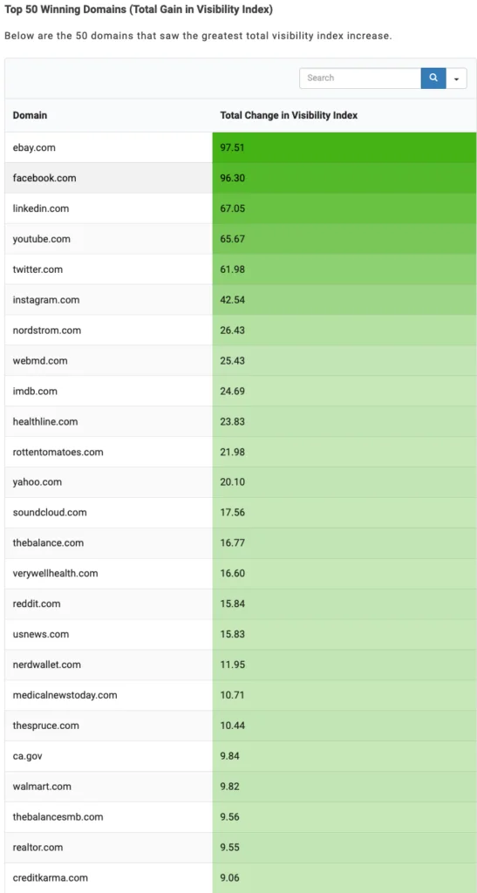477x893 pixels.
Task: Click the soundcloud.com domain entry
Action: click(50, 513)
